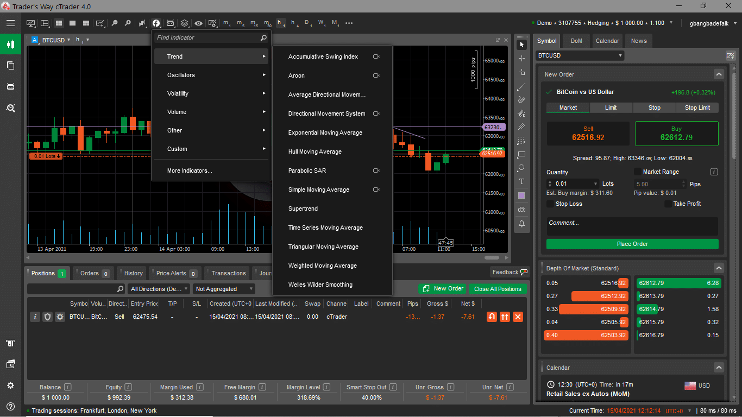
Task: Select the trend line drawing tool
Action: click(521, 87)
